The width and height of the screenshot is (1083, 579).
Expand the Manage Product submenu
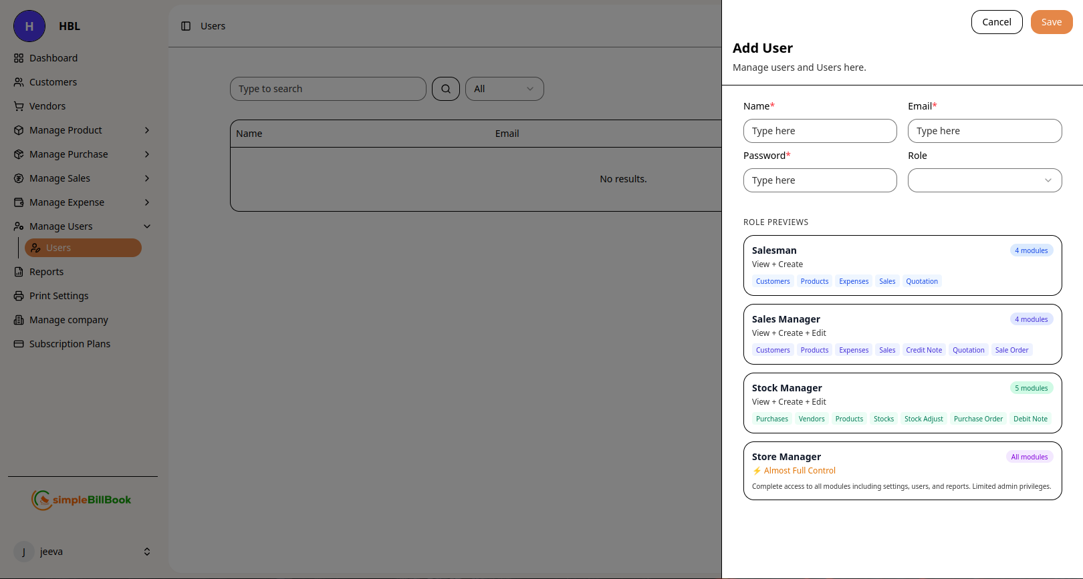tap(147, 130)
